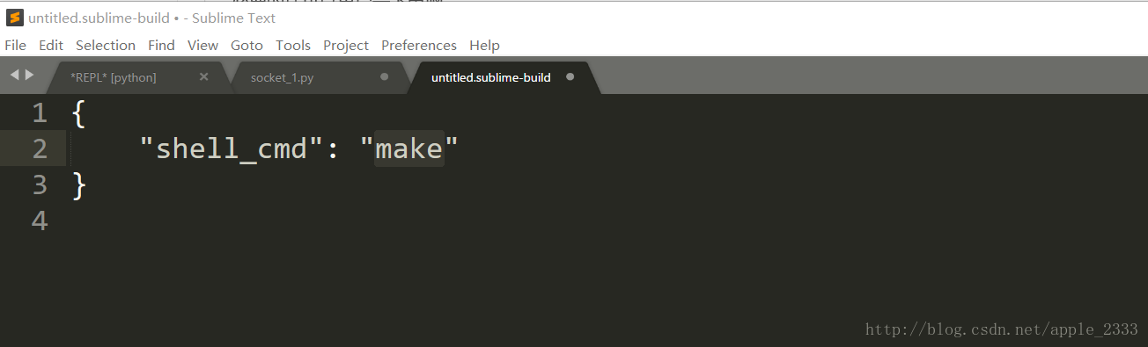Click unsaved dot on untitled.sublime-build tab

point(570,77)
